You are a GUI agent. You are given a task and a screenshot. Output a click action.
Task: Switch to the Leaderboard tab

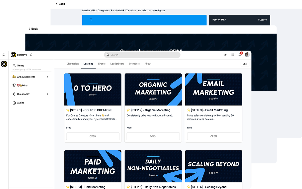(117, 64)
